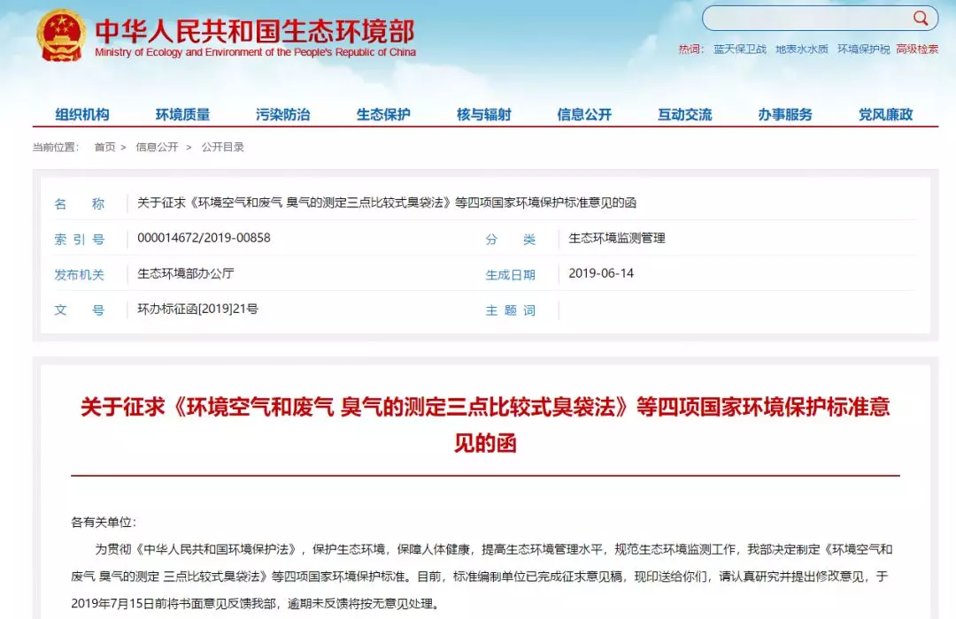956x619 pixels.
Task: Click the ministry name title in header
Action: coord(255,32)
